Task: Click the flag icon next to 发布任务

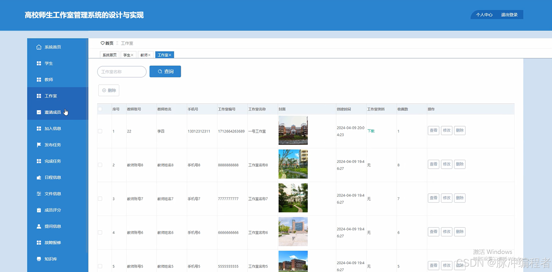Action: (x=39, y=145)
